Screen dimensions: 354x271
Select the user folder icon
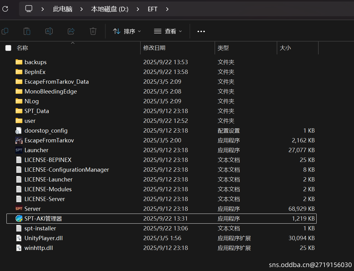[19, 121]
